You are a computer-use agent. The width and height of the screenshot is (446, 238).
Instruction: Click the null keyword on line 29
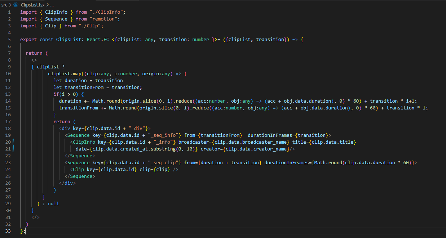[x=53, y=203]
